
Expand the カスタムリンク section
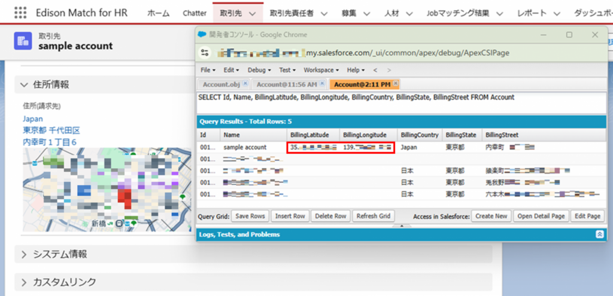click(x=25, y=282)
